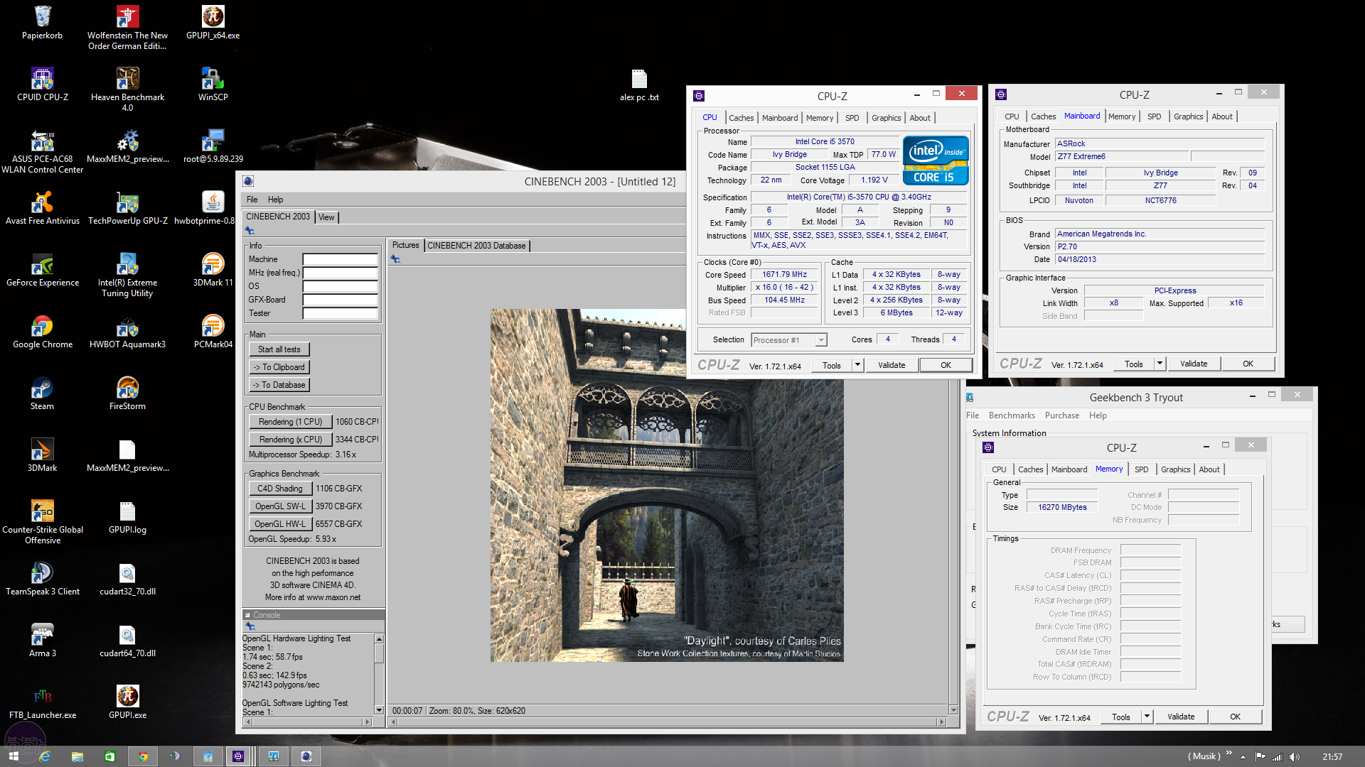Screen dimensions: 1365x767
Task: Click the To Database button
Action: click(279, 385)
